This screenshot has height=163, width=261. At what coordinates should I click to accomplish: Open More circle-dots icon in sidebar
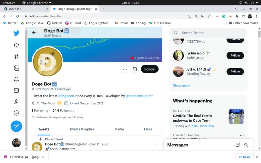[x=16, y=113]
